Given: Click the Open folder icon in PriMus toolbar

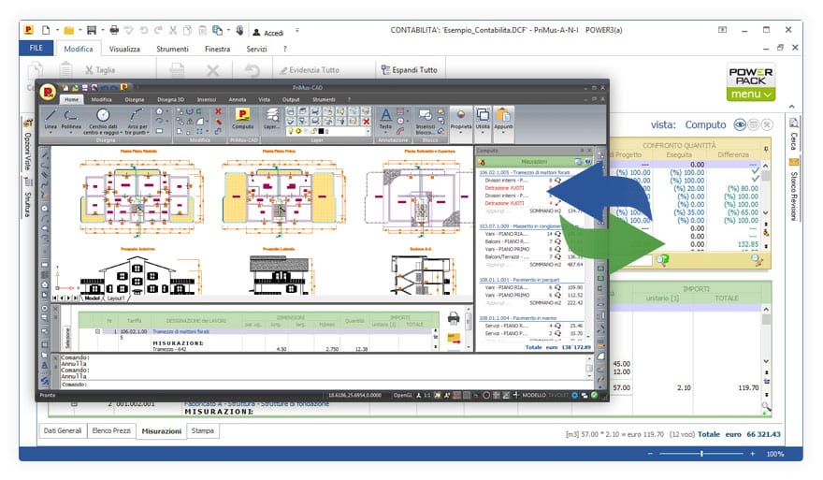Looking at the screenshot, I should (x=68, y=31).
